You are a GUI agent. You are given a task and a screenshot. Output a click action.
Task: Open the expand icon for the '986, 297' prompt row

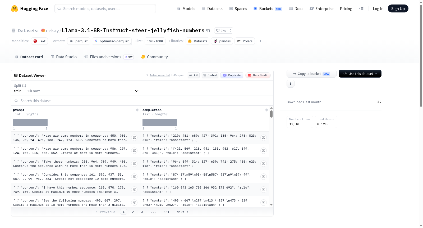[x=134, y=151]
